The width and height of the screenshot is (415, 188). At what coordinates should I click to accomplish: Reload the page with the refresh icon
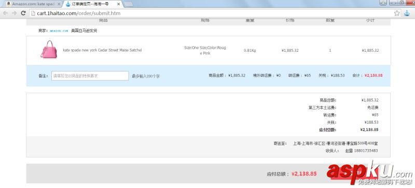(23, 13)
